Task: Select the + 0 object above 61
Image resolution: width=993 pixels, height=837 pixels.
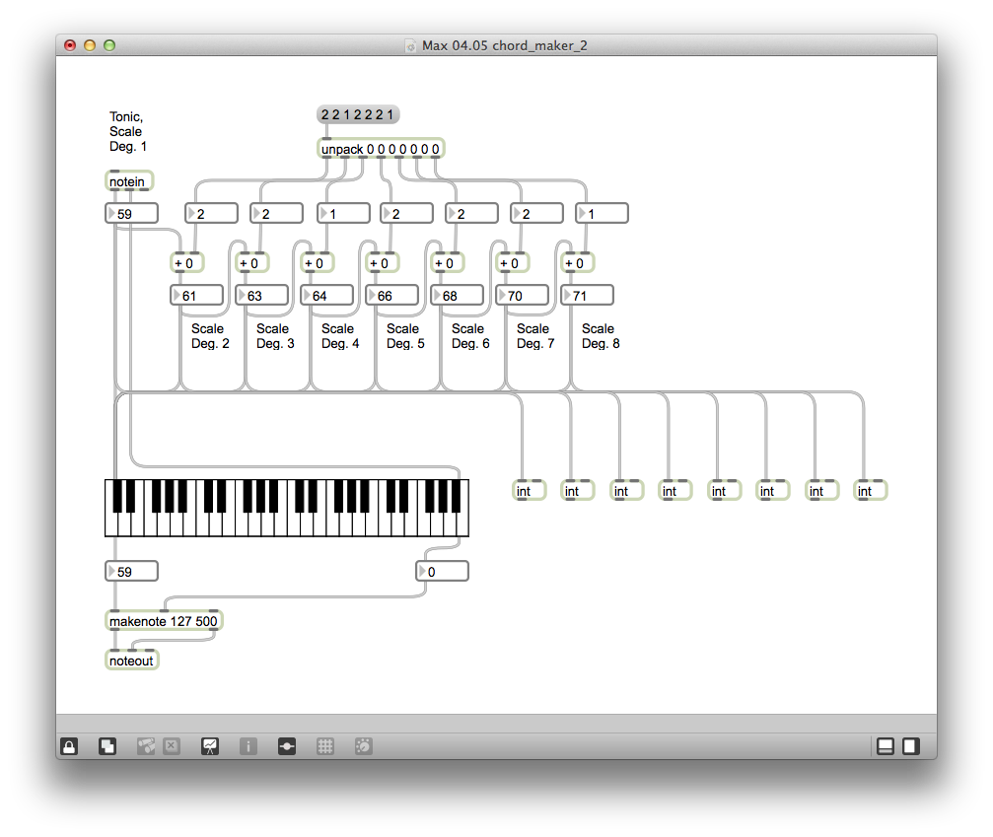Action: [186, 263]
